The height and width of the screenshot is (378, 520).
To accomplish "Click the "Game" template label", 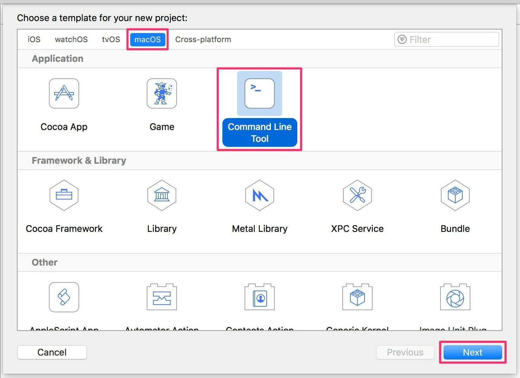I will (162, 127).
